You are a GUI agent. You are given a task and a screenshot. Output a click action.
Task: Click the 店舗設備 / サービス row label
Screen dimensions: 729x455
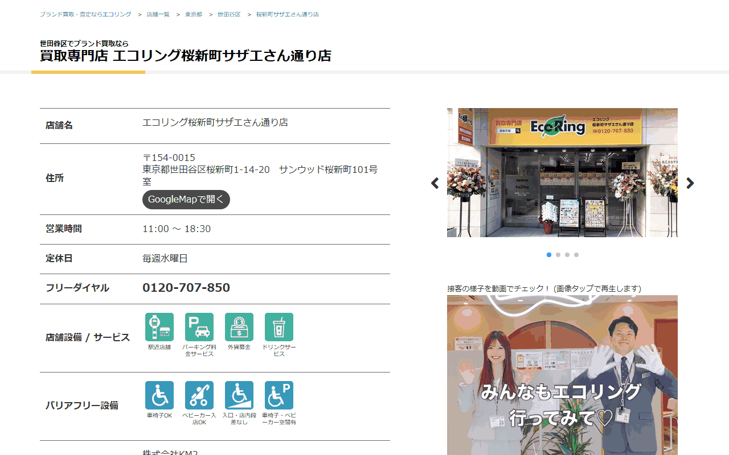88,337
